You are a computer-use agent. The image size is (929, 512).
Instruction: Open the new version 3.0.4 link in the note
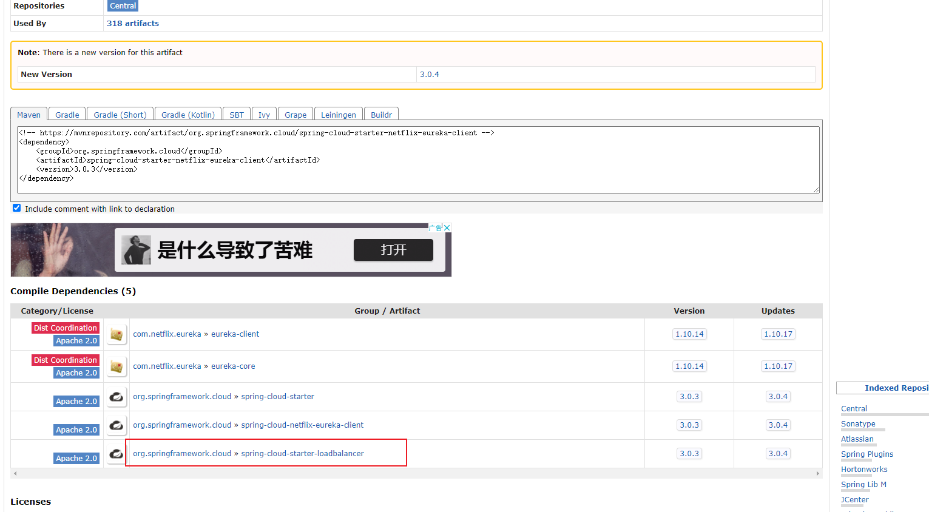click(x=430, y=75)
